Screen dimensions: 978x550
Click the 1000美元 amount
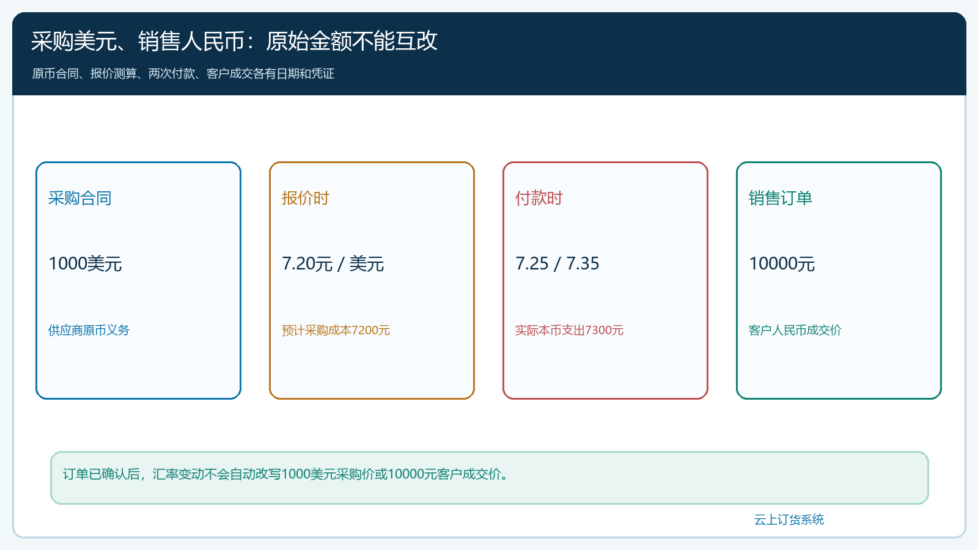(x=85, y=263)
